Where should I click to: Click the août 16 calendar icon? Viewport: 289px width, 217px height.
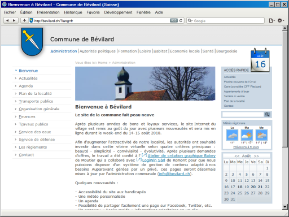[260, 60]
